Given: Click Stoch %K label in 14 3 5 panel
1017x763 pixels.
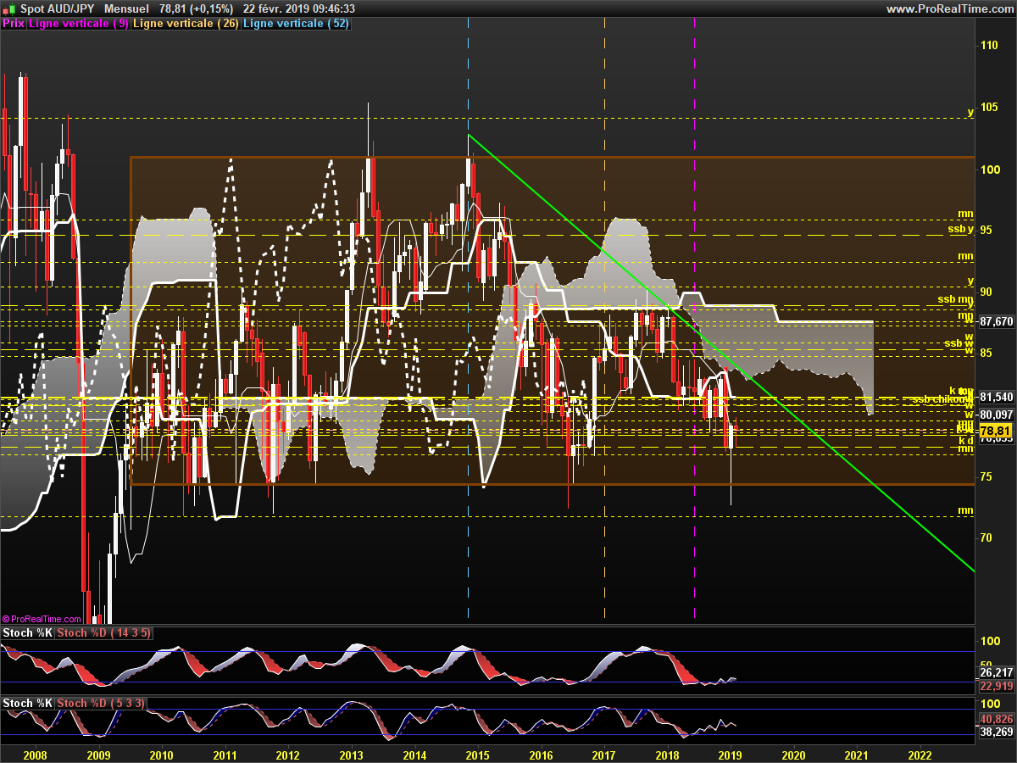Looking at the screenshot, I should click(x=27, y=633).
